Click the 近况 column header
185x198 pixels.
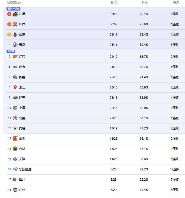click(x=176, y=3)
